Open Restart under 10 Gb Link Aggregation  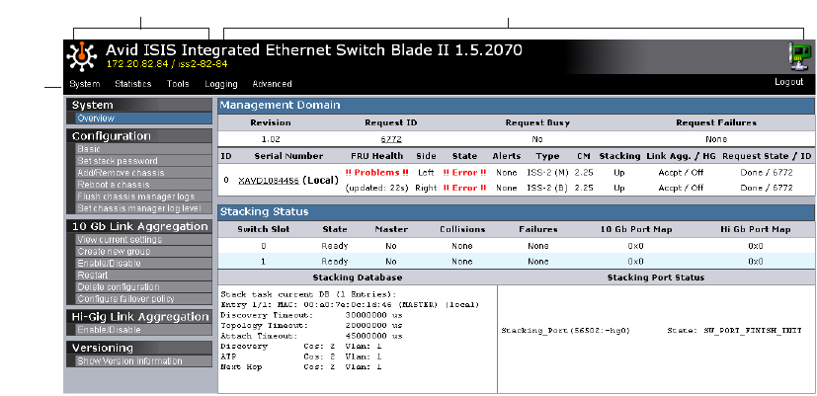(143, 276)
